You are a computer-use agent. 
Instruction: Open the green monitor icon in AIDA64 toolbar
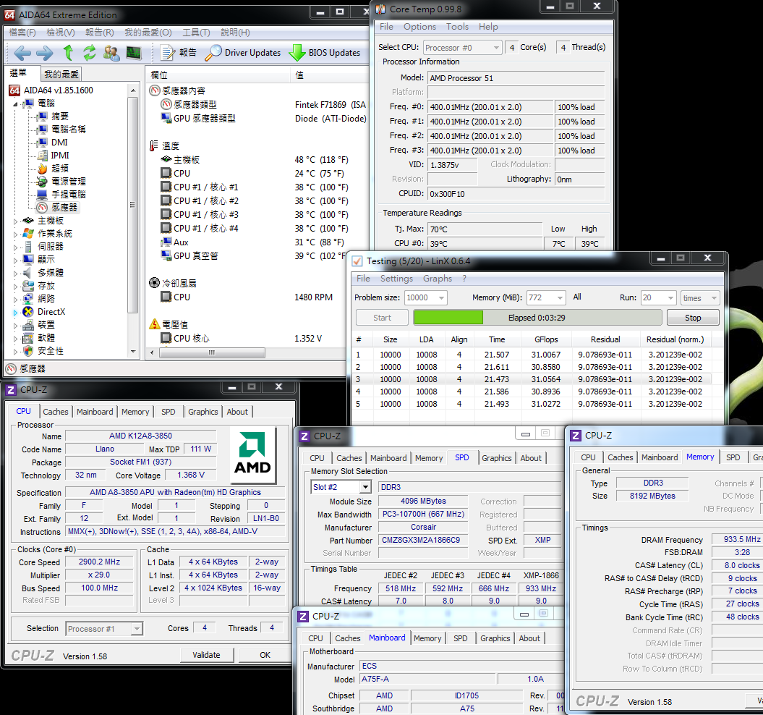tap(133, 53)
